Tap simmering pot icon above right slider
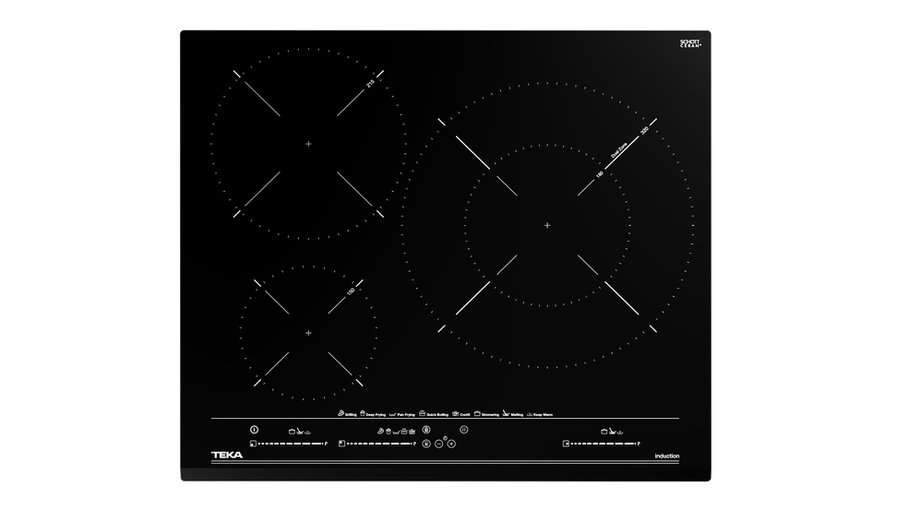The height and width of the screenshot is (511, 909). (604, 432)
